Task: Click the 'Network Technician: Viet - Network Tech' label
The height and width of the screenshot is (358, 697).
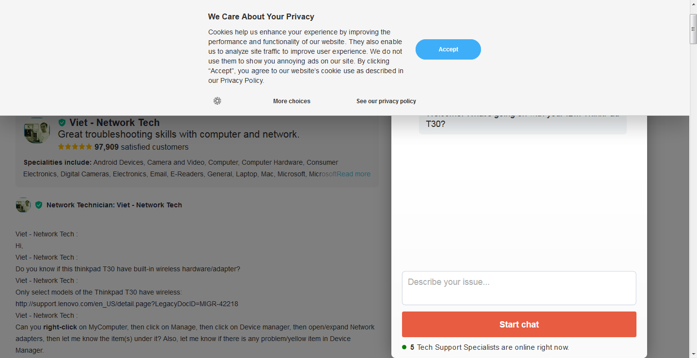Action: pyautogui.click(x=114, y=205)
